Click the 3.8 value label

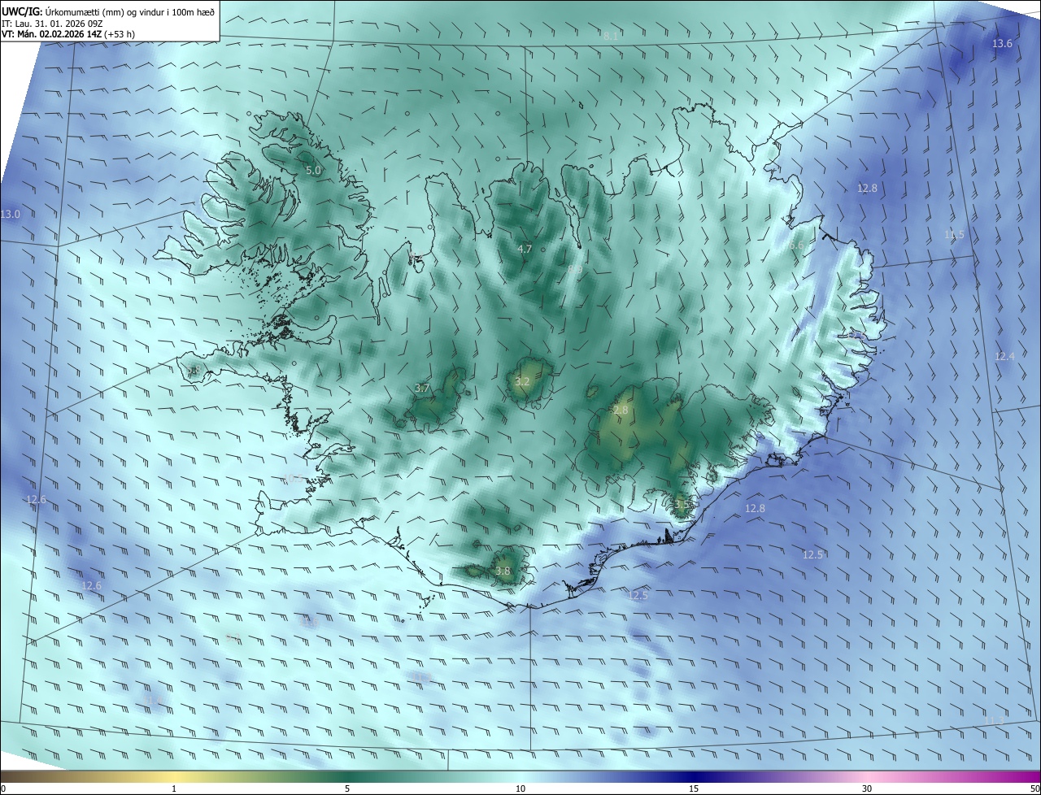[503, 571]
